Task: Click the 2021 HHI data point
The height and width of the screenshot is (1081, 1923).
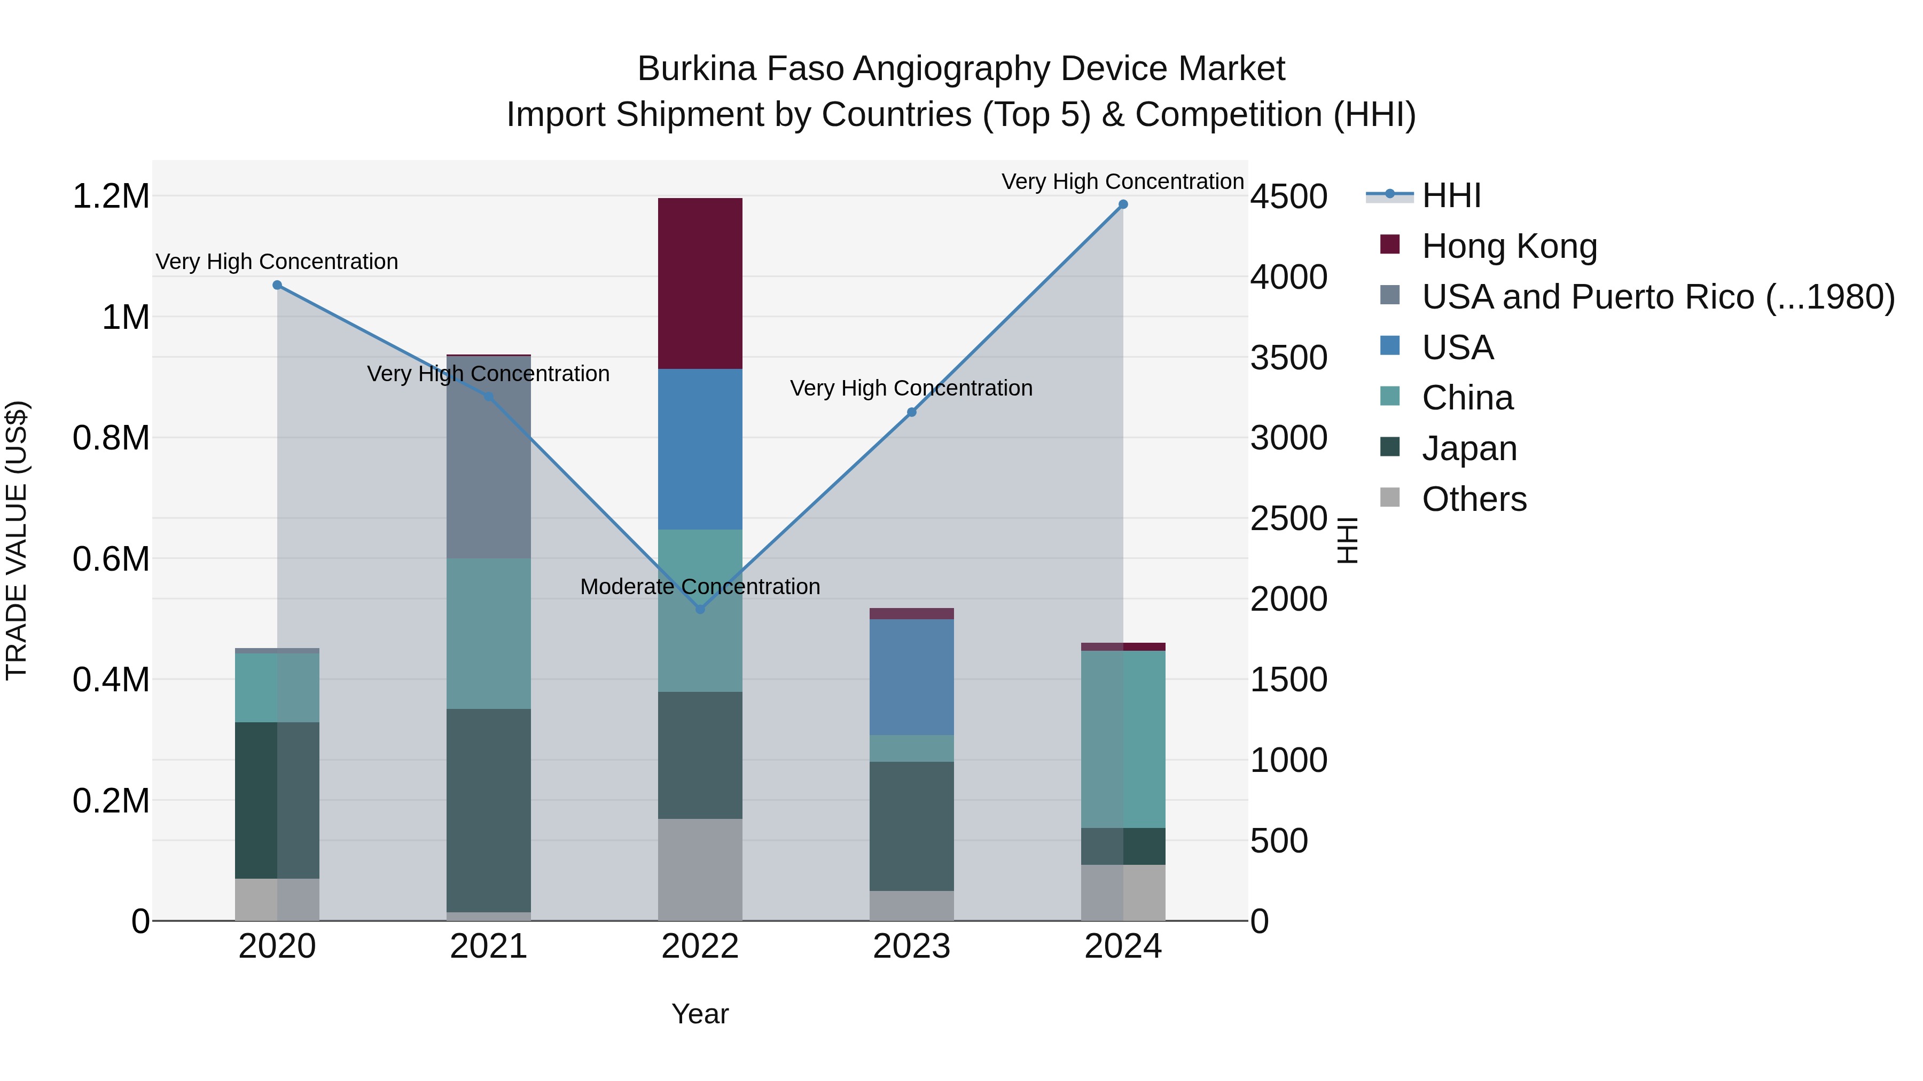Action: 489,397
